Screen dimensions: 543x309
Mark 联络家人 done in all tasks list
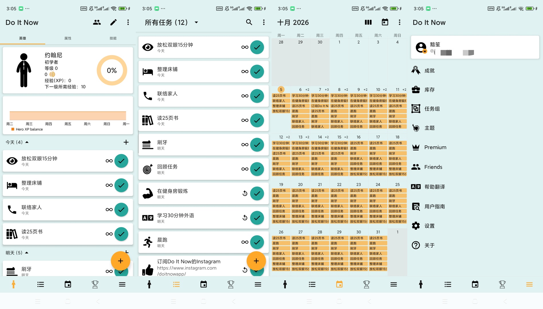tap(257, 96)
